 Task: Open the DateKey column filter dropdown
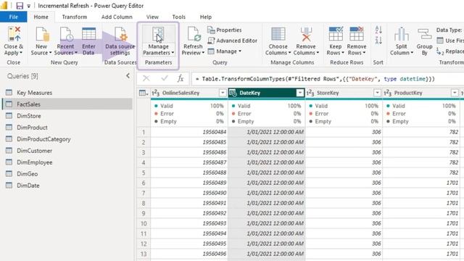(x=299, y=93)
